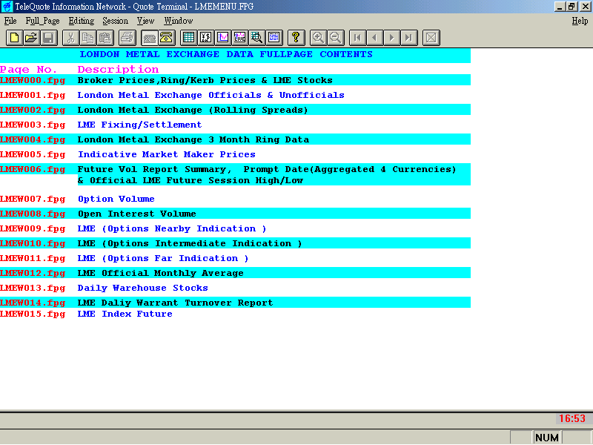
Task: Click the LIVE chart icon
Action: point(239,38)
